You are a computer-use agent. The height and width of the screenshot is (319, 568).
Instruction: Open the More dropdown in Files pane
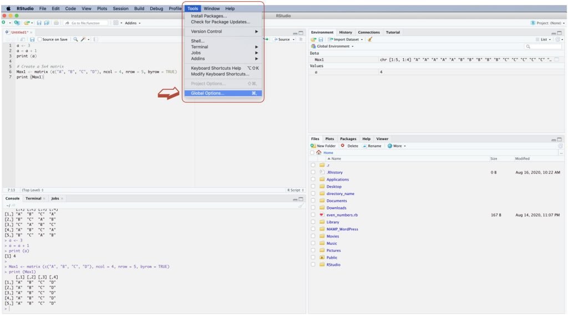coord(397,146)
